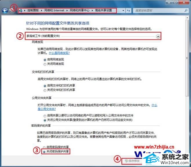Image resolution: width=191 pixels, height=167 pixels.
Task: Open the 什么是网络发现? help link
Action: pyautogui.click(x=59, y=53)
